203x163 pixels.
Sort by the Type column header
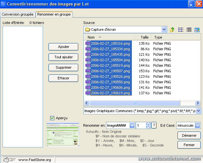pos(176,37)
